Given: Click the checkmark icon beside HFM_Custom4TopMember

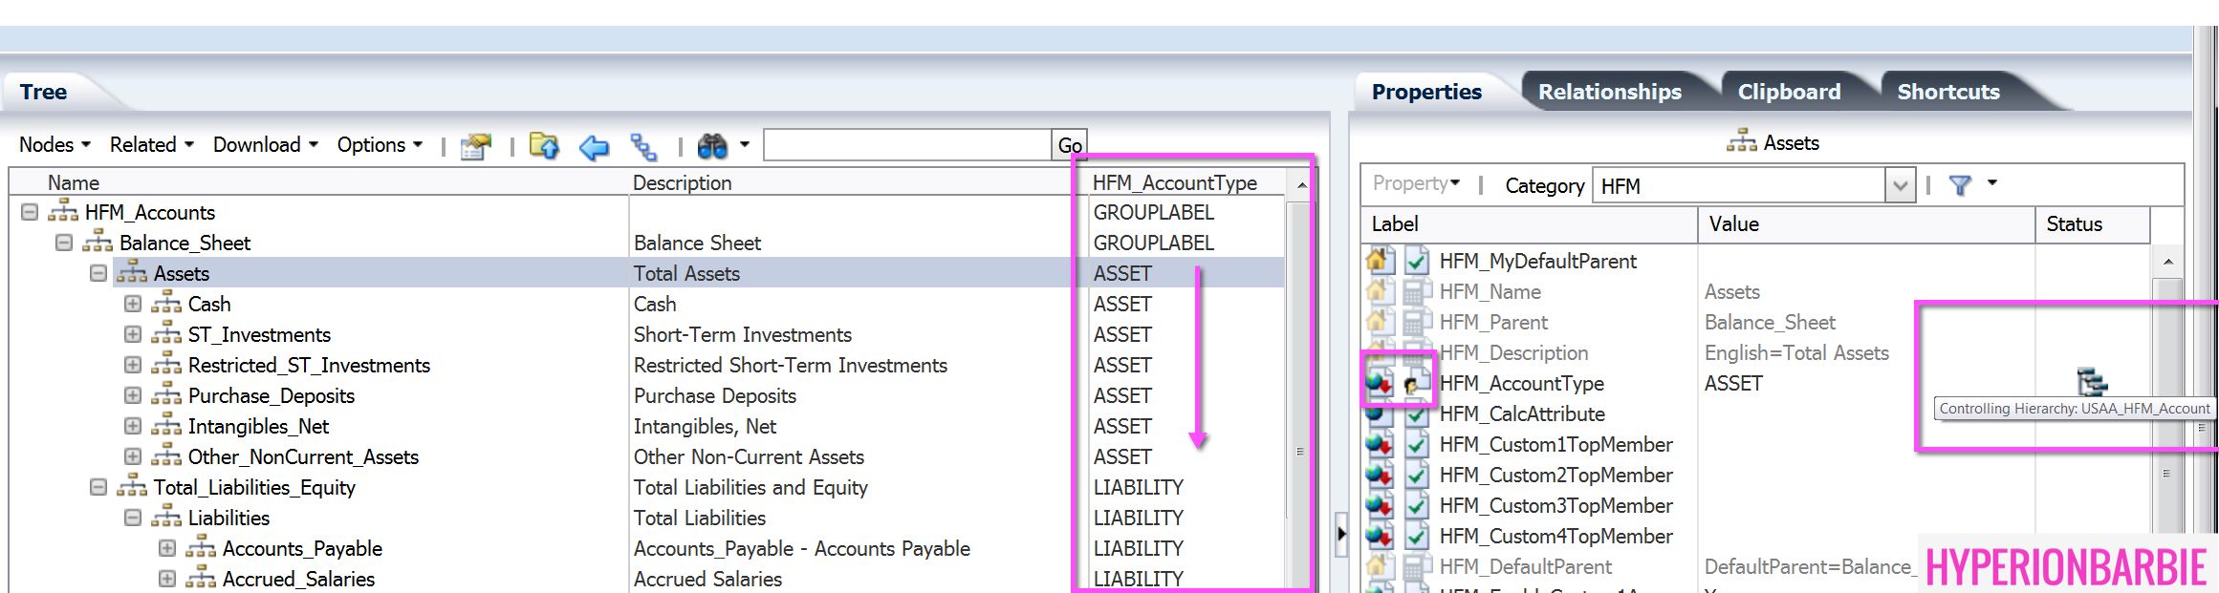Looking at the screenshot, I should [1416, 536].
